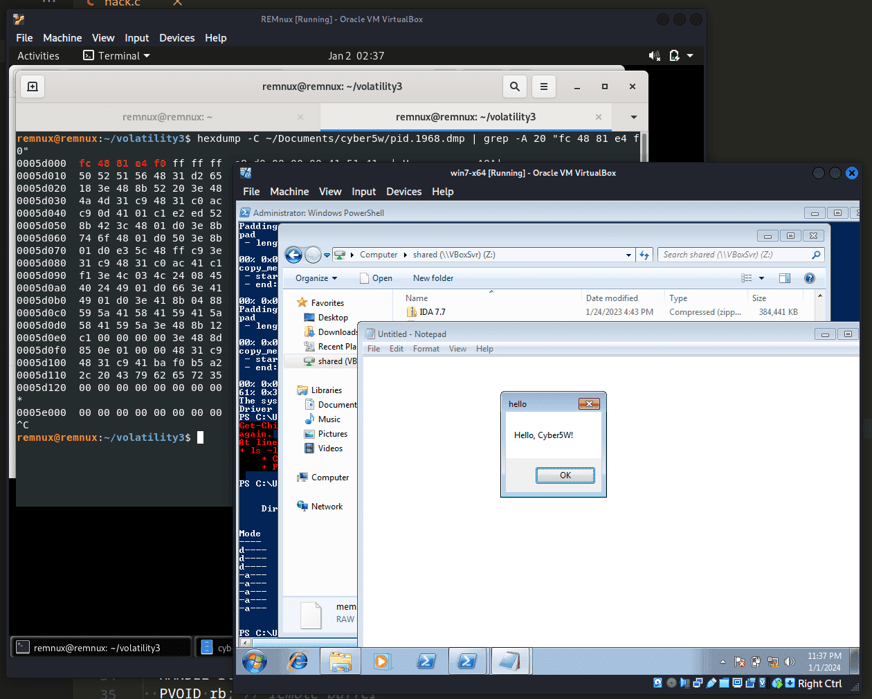The width and height of the screenshot is (872, 699).
Task: Click the terminal search icon
Action: pyautogui.click(x=514, y=87)
